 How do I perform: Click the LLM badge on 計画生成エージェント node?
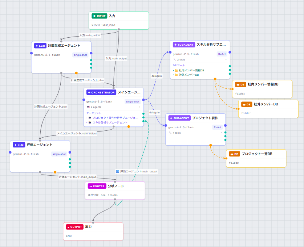point(40,46)
